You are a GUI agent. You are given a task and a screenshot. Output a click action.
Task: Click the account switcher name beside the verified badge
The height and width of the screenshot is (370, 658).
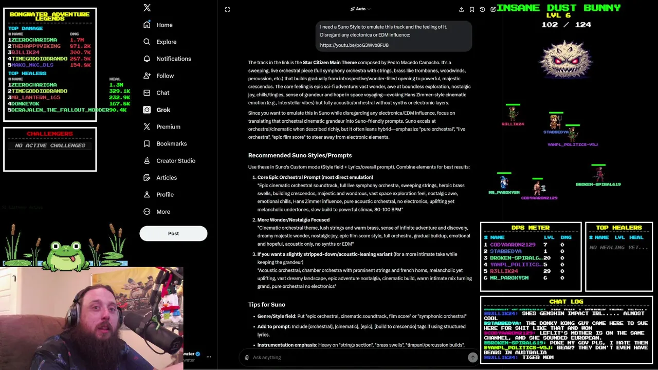click(189, 354)
